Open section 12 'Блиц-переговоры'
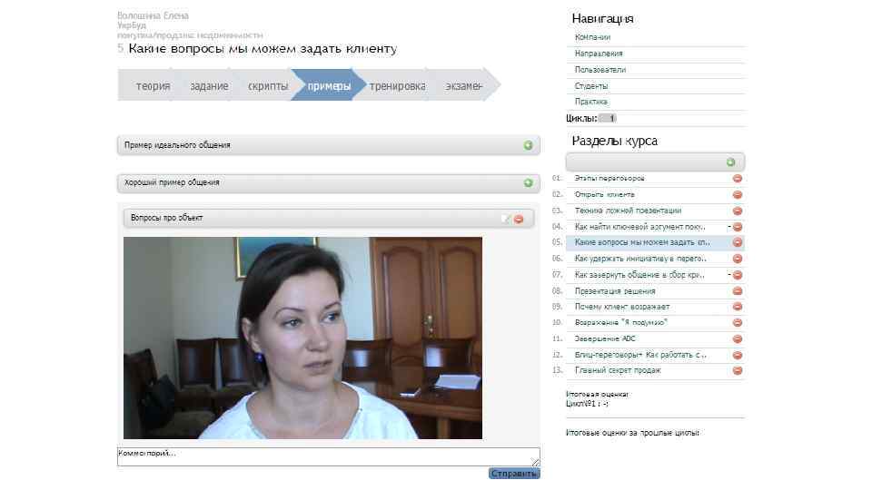 click(x=640, y=355)
